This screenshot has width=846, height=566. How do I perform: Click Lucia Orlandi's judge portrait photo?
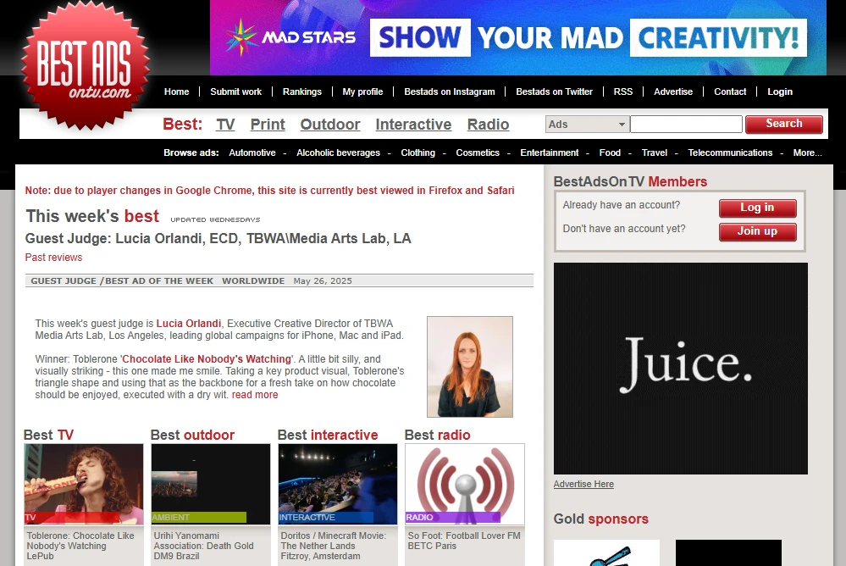[x=469, y=366]
